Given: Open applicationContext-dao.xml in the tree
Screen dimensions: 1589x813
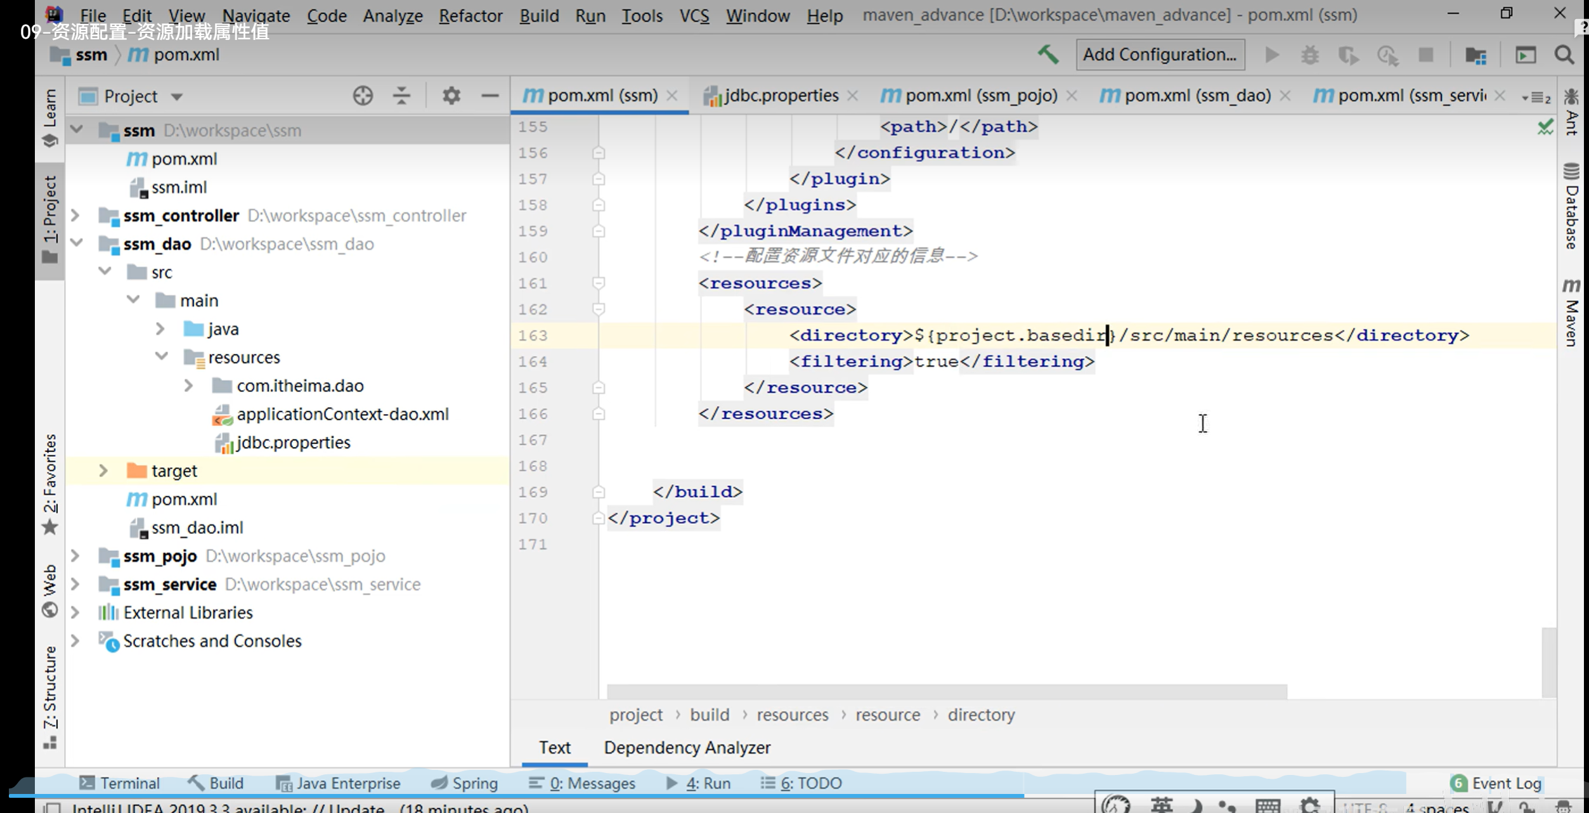Looking at the screenshot, I should click(x=342, y=414).
